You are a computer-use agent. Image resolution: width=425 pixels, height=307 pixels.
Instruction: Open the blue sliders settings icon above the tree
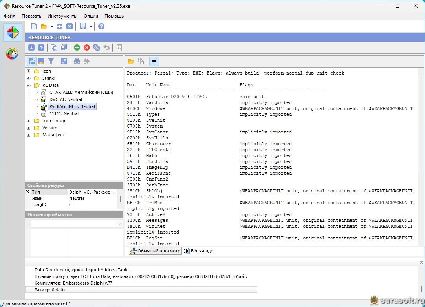(64, 61)
